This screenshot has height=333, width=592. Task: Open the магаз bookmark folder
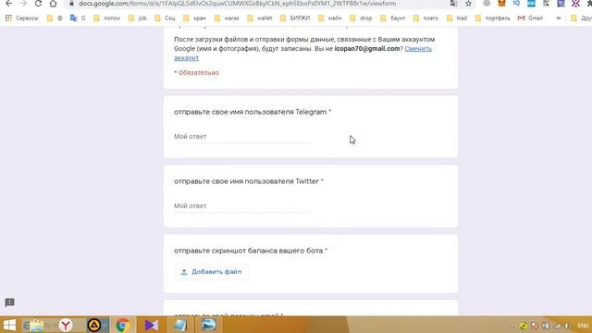tap(227, 18)
